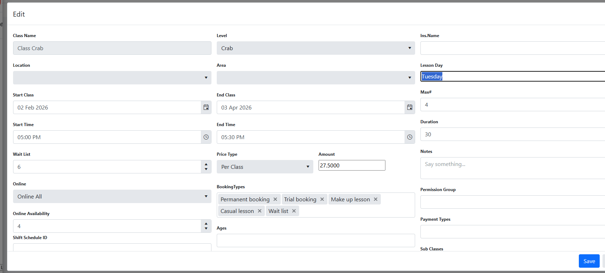Expand the Level dropdown showing Crab

point(315,48)
